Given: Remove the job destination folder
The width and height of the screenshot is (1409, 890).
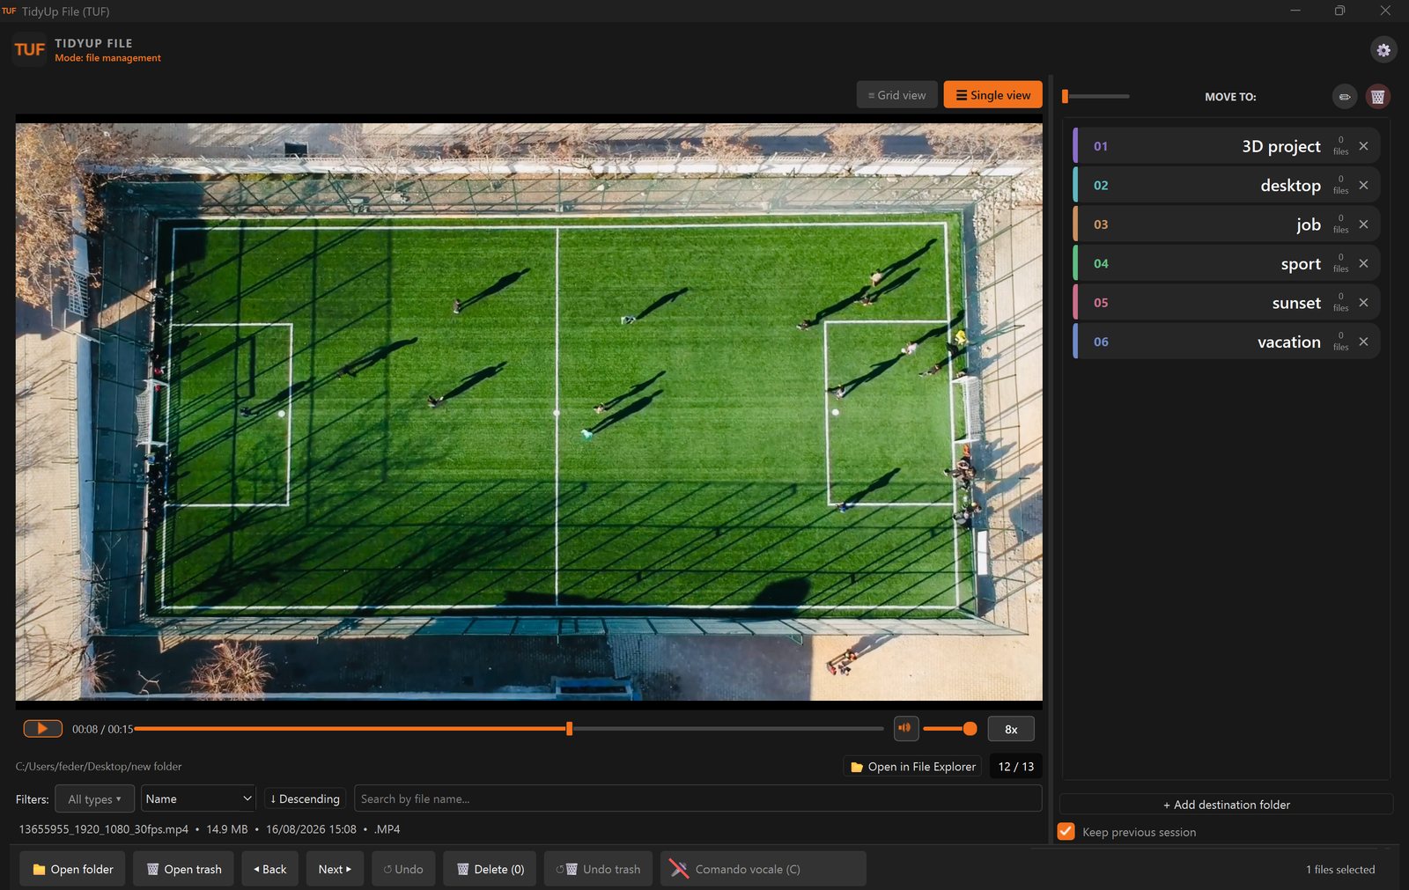Looking at the screenshot, I should point(1363,224).
